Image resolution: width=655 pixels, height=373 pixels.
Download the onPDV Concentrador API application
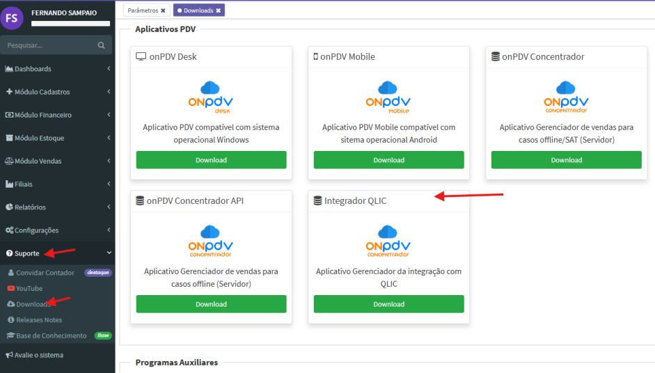coord(212,304)
